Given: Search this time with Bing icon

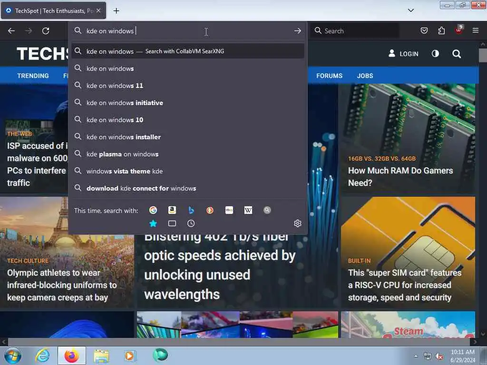Looking at the screenshot, I should (x=191, y=210).
